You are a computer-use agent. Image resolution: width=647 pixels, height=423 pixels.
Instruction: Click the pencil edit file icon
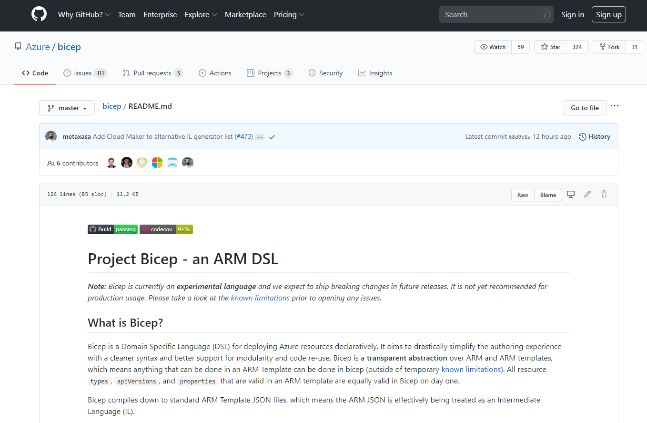[587, 194]
